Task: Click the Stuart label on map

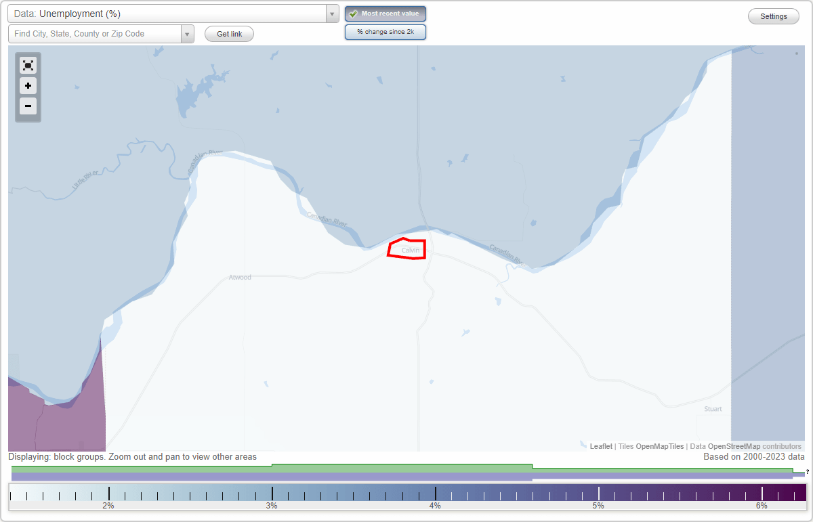Action: pyautogui.click(x=713, y=409)
